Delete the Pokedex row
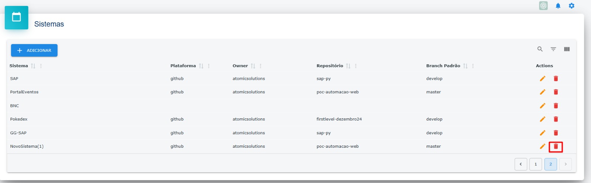 [556, 119]
